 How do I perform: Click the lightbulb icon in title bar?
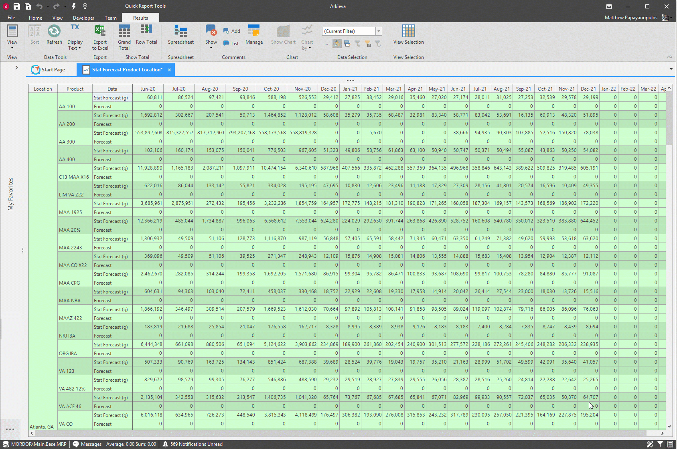[85, 6]
